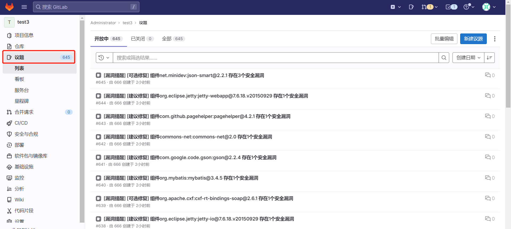Open the json-smart issue #645 link
Image resolution: width=511 pixels, height=229 pixels.
click(x=184, y=75)
